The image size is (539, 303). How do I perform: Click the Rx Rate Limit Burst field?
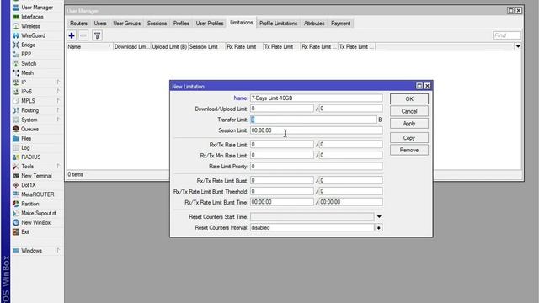(282, 180)
